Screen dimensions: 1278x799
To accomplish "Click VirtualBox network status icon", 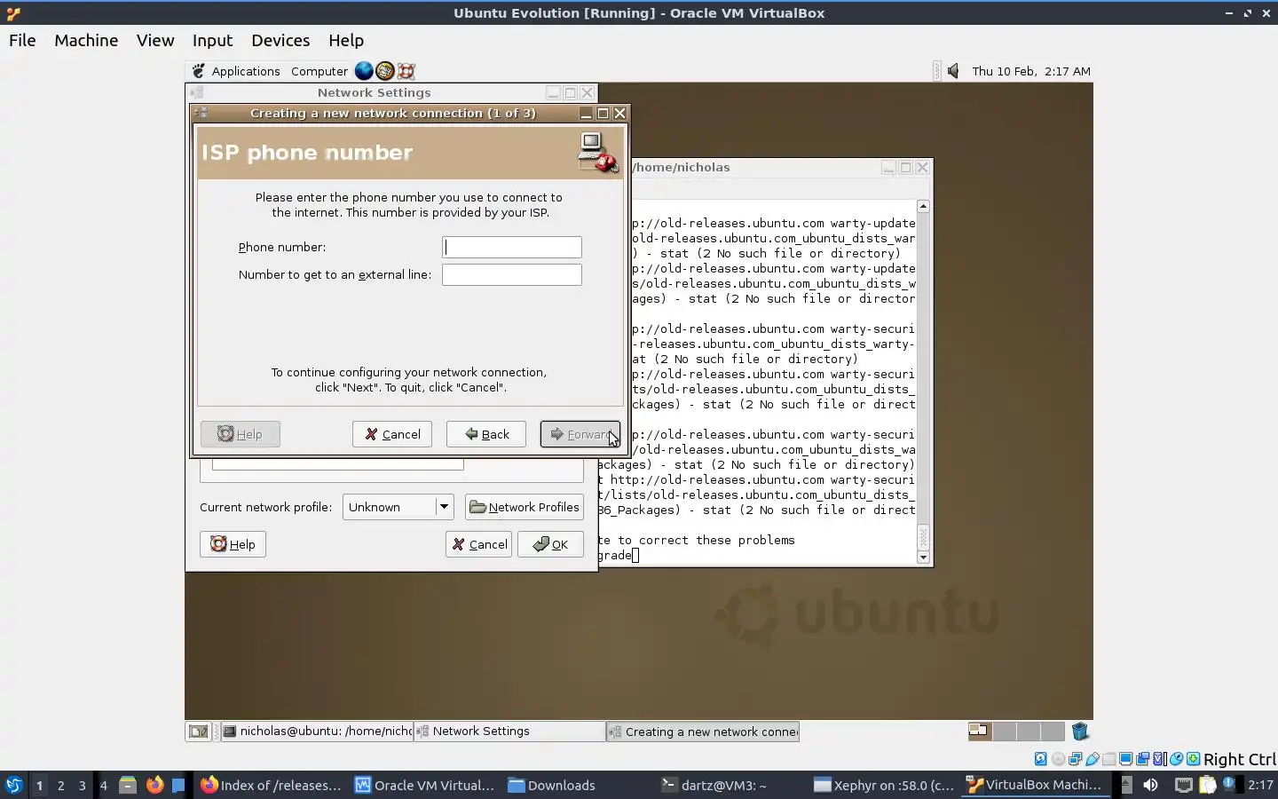I will 1075,759.
